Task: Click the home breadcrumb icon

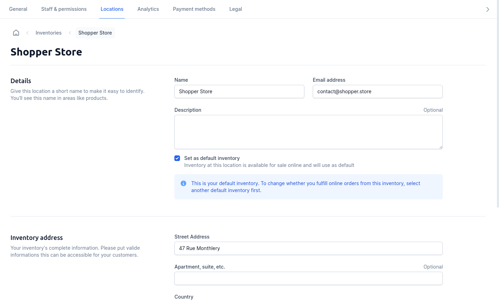Action: tap(16, 33)
